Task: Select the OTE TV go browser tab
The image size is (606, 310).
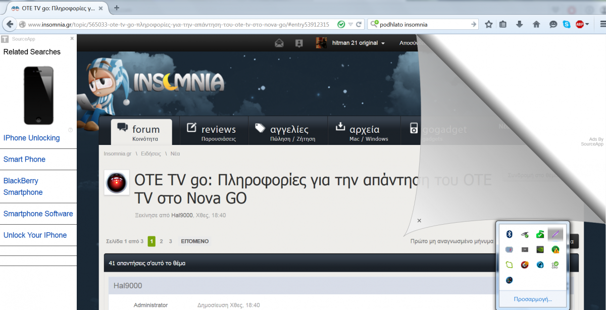Action: (x=57, y=9)
